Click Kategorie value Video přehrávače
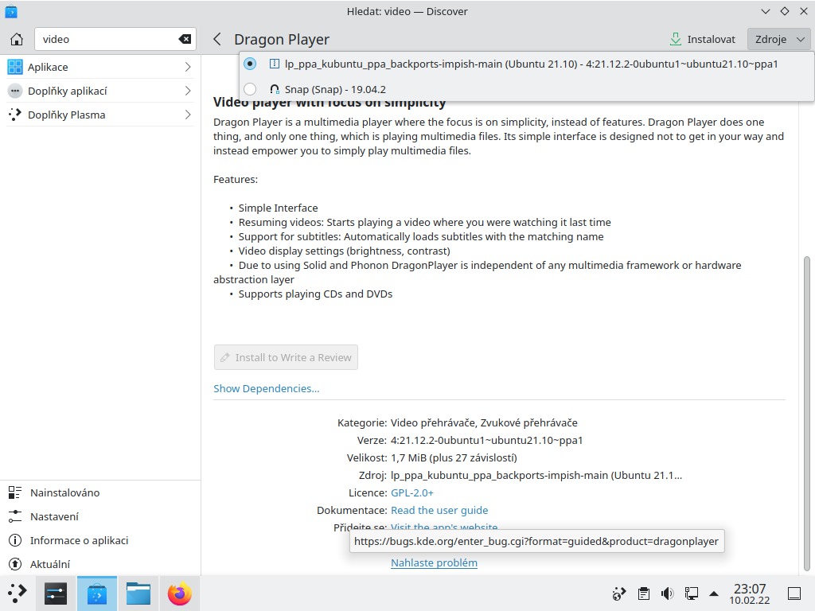 point(484,422)
